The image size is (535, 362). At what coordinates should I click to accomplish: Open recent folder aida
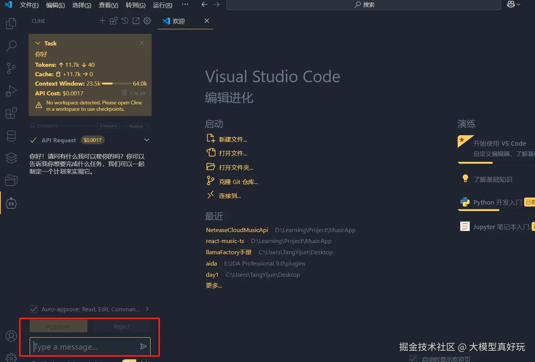coord(211,263)
